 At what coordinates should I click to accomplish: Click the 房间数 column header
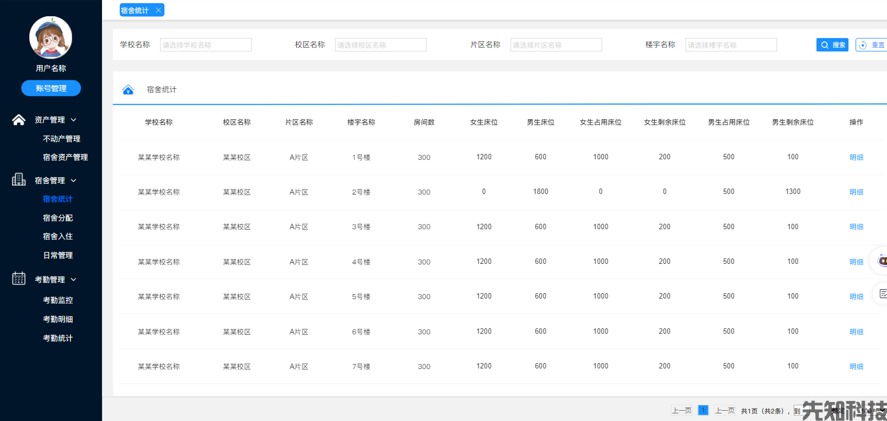424,122
